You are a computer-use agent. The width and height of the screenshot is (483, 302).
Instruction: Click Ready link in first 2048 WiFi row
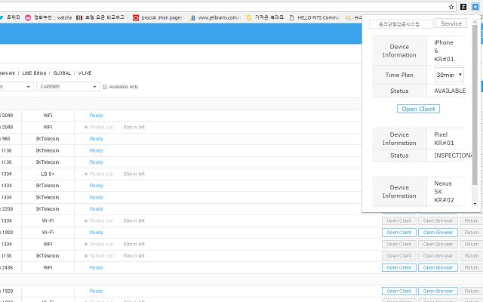(97, 116)
